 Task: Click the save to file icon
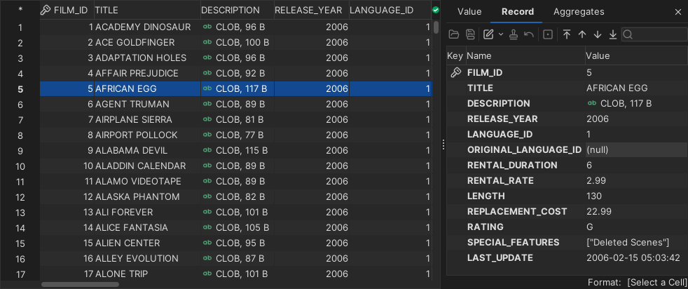coord(470,34)
